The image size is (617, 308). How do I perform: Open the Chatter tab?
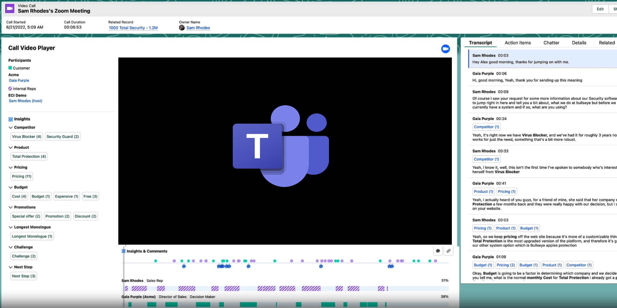[551, 43]
